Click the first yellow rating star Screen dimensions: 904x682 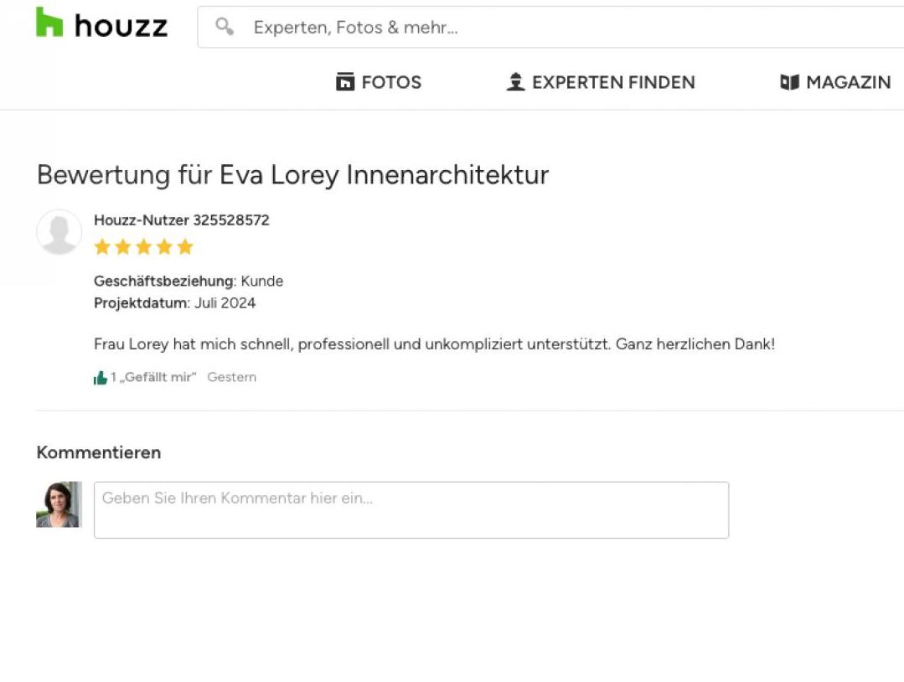pos(102,246)
